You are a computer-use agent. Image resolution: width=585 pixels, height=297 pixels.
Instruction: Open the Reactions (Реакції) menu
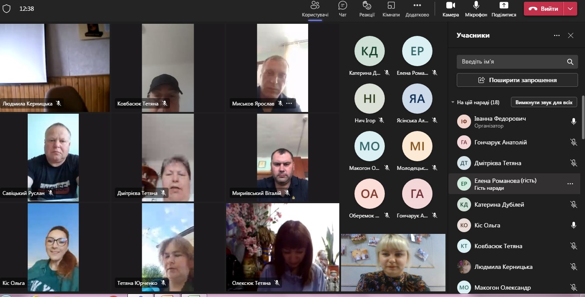[367, 9]
